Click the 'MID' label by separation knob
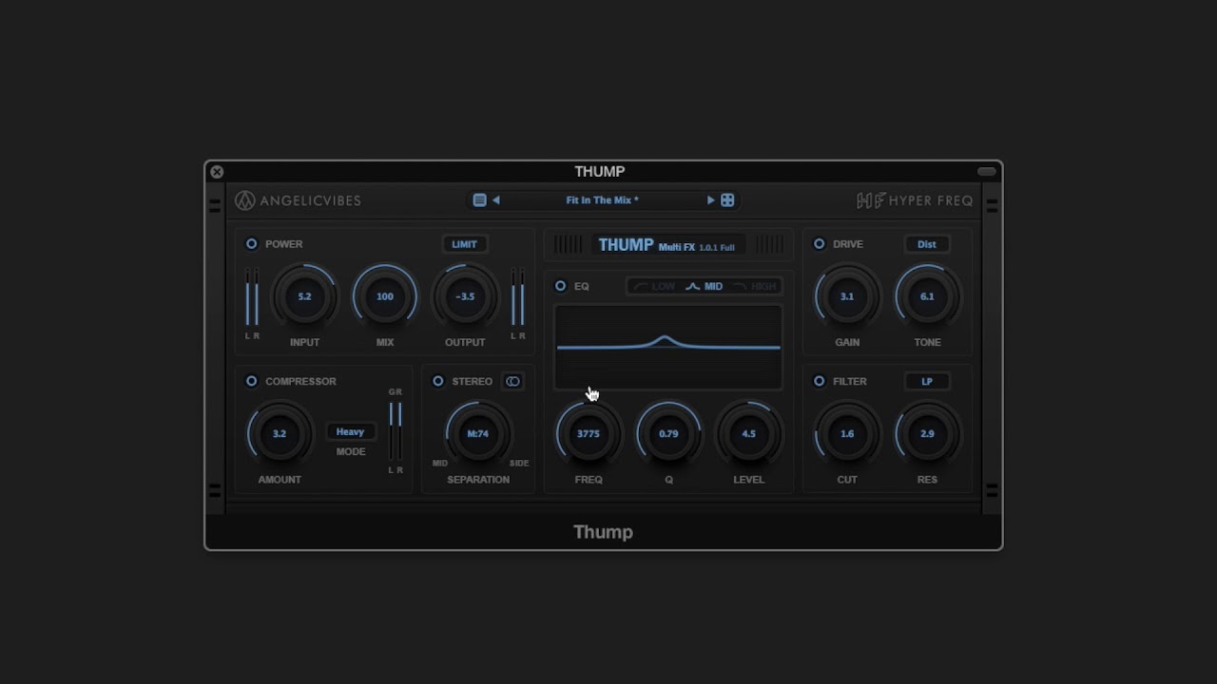The width and height of the screenshot is (1217, 684). [x=440, y=464]
